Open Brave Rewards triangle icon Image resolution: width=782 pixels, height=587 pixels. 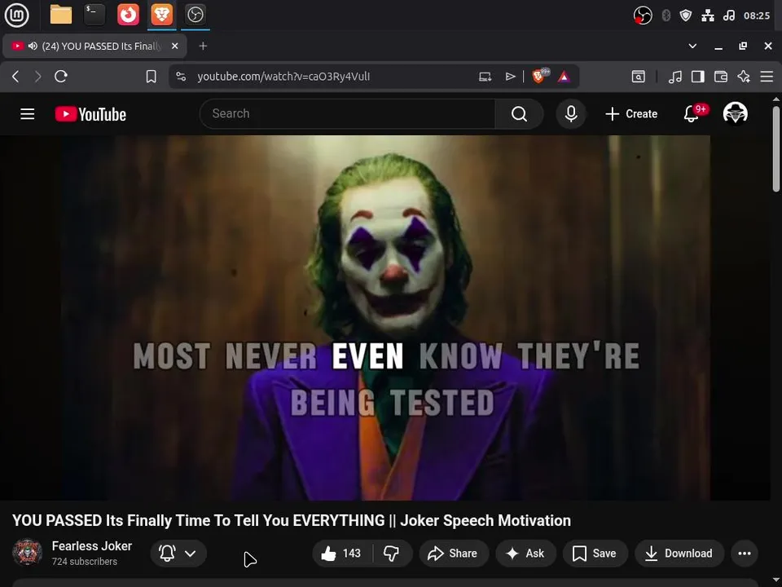pyautogui.click(x=564, y=77)
